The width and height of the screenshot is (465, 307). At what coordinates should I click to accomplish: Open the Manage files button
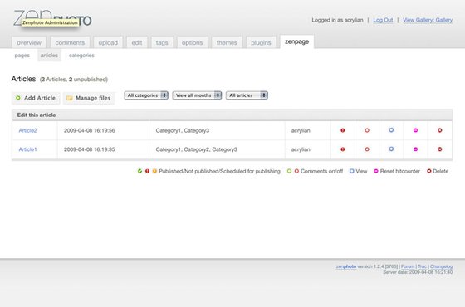tap(89, 98)
